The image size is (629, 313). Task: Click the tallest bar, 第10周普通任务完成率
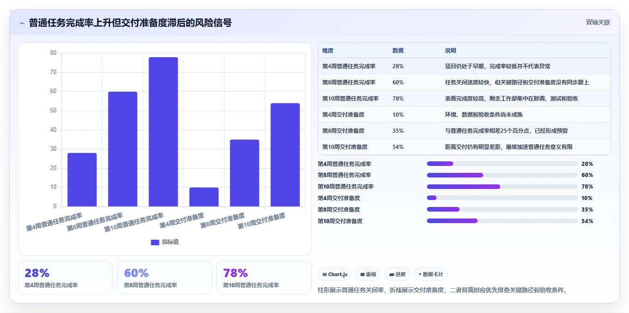click(163, 132)
